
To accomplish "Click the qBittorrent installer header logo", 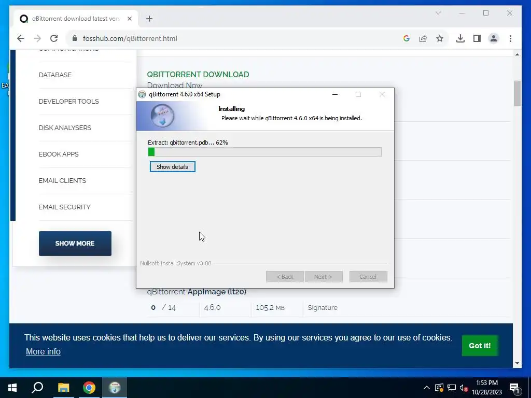I will pyautogui.click(x=162, y=116).
